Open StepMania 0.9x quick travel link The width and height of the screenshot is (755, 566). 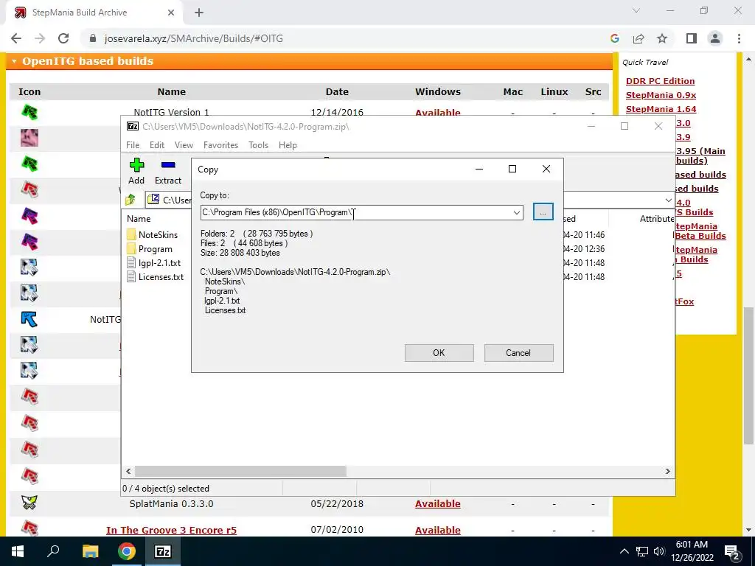pyautogui.click(x=661, y=95)
